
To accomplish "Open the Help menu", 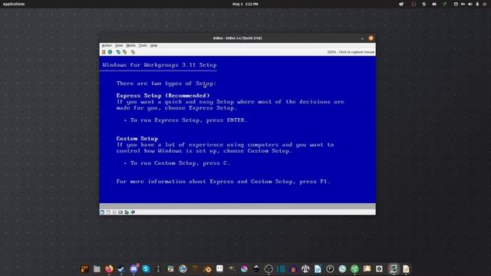I will (x=153, y=45).
